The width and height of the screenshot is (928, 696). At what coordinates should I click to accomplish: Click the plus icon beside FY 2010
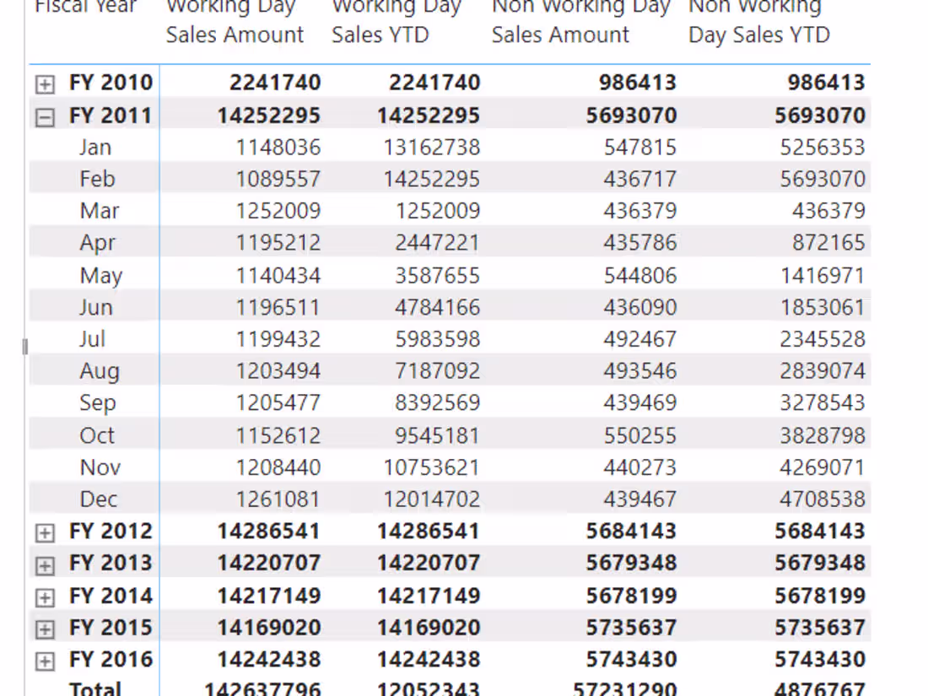(45, 83)
